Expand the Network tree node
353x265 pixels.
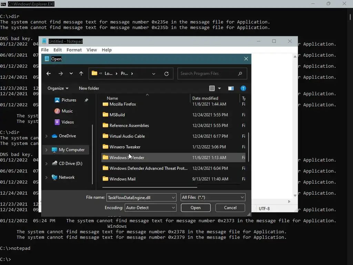click(x=47, y=177)
